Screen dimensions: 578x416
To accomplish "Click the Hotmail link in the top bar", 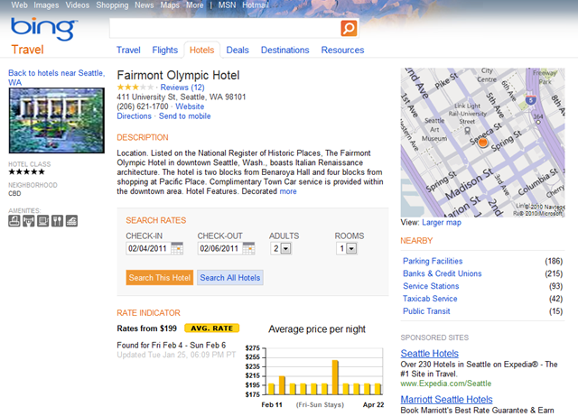I will [256, 5].
